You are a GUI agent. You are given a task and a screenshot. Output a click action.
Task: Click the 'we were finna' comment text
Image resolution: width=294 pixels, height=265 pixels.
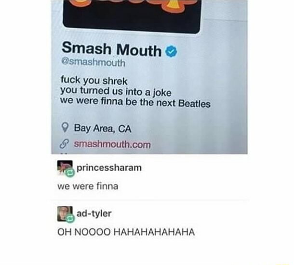click(88, 187)
